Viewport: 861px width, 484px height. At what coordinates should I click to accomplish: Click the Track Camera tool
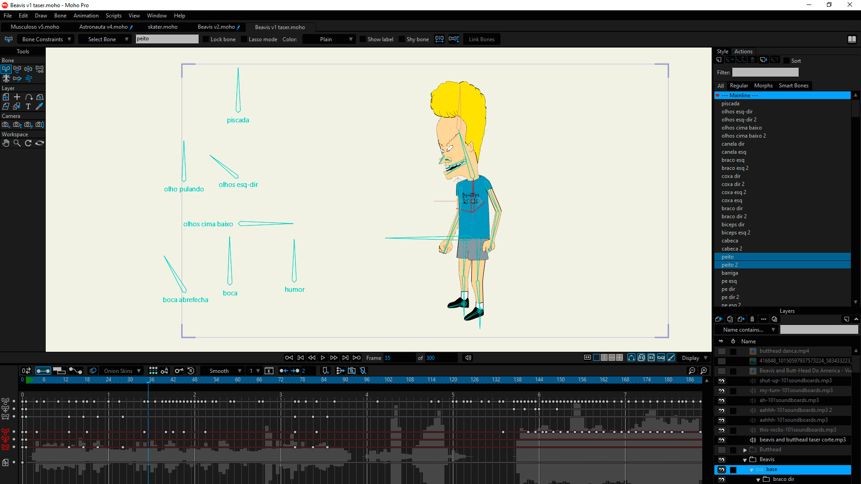tap(6, 125)
